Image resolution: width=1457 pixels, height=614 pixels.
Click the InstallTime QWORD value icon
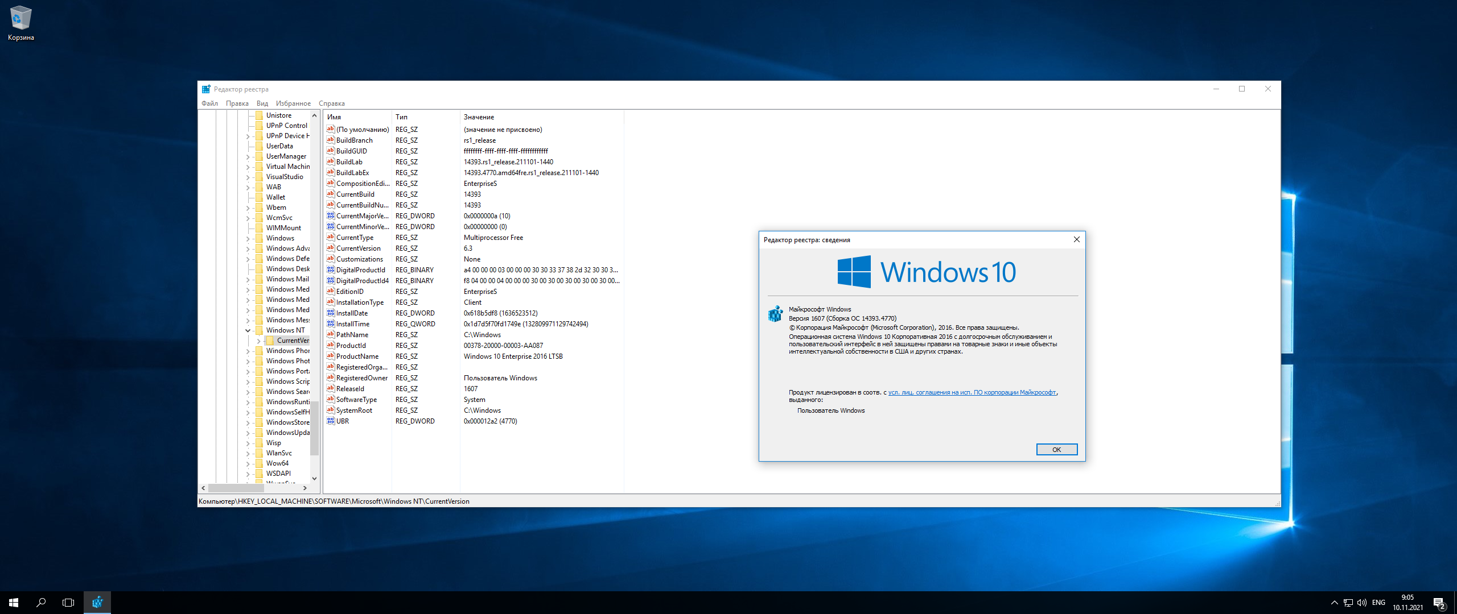[330, 324]
